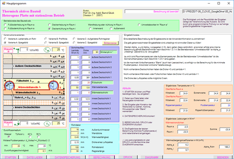This screenshot has height=159, width=234.
Task: Click the Hauptprogramm app icon in title bar
Action: (x=3, y=3)
